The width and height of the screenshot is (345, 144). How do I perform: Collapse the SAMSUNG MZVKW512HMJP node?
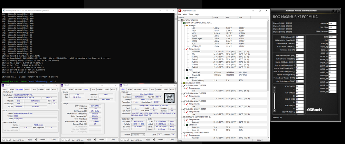tap(182, 117)
